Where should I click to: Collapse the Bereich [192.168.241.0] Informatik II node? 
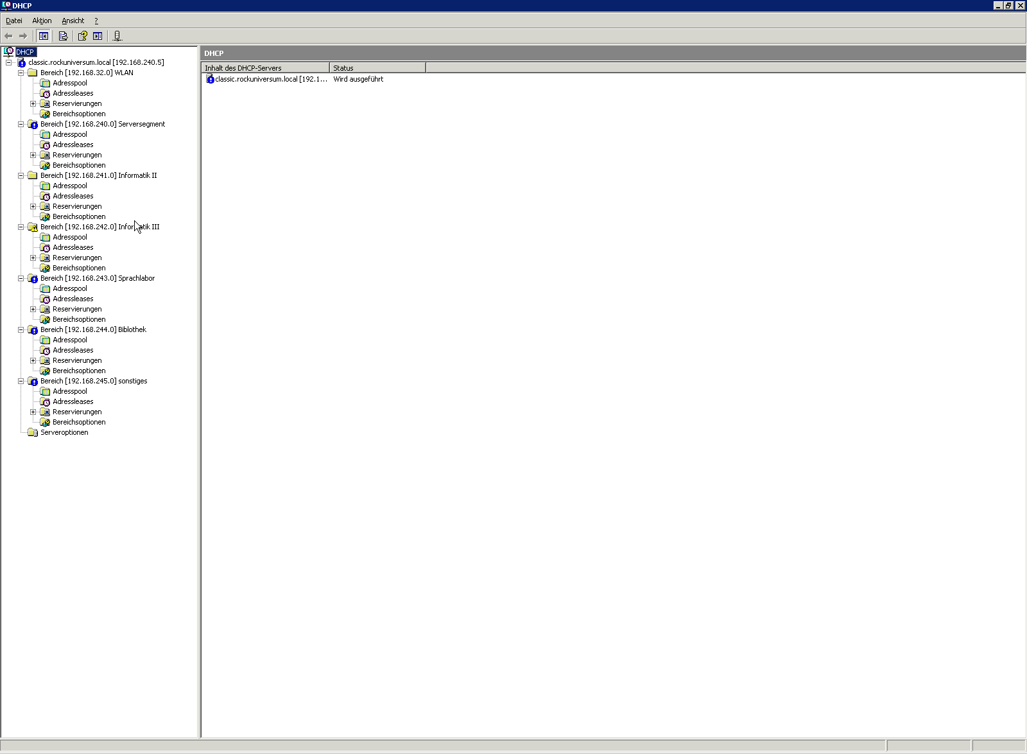(21, 175)
